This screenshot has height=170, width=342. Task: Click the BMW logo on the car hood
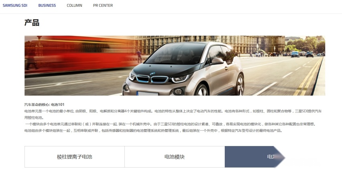click(x=153, y=74)
